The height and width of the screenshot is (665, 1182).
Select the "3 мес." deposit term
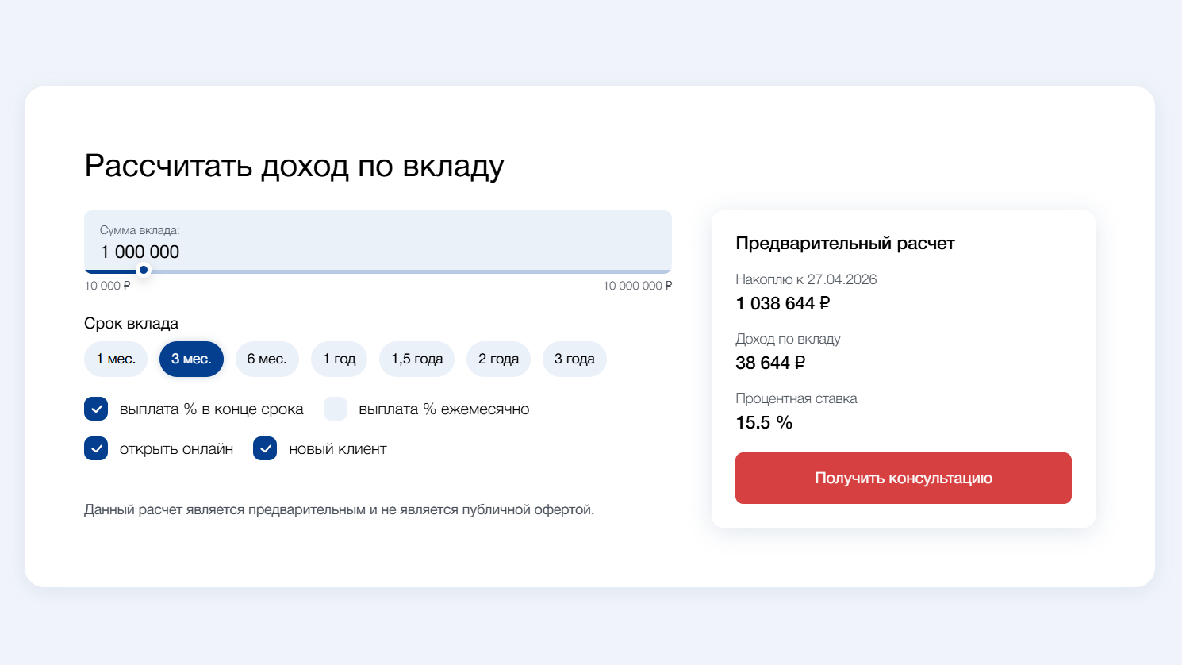click(x=191, y=359)
